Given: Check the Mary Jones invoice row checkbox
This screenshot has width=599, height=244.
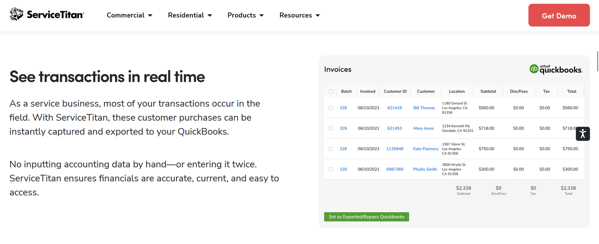Looking at the screenshot, I should click(x=331, y=128).
